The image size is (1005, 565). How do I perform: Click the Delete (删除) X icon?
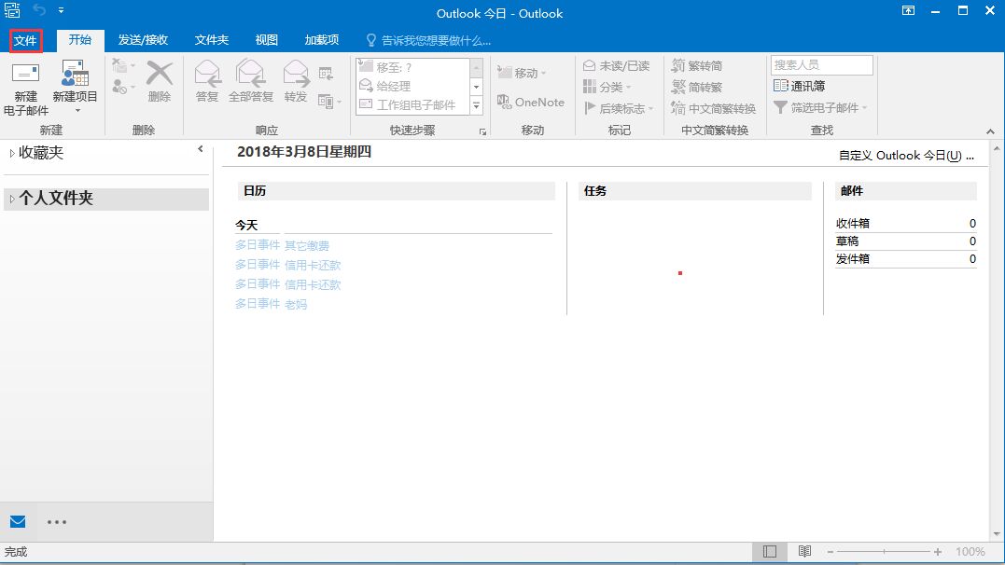point(159,74)
